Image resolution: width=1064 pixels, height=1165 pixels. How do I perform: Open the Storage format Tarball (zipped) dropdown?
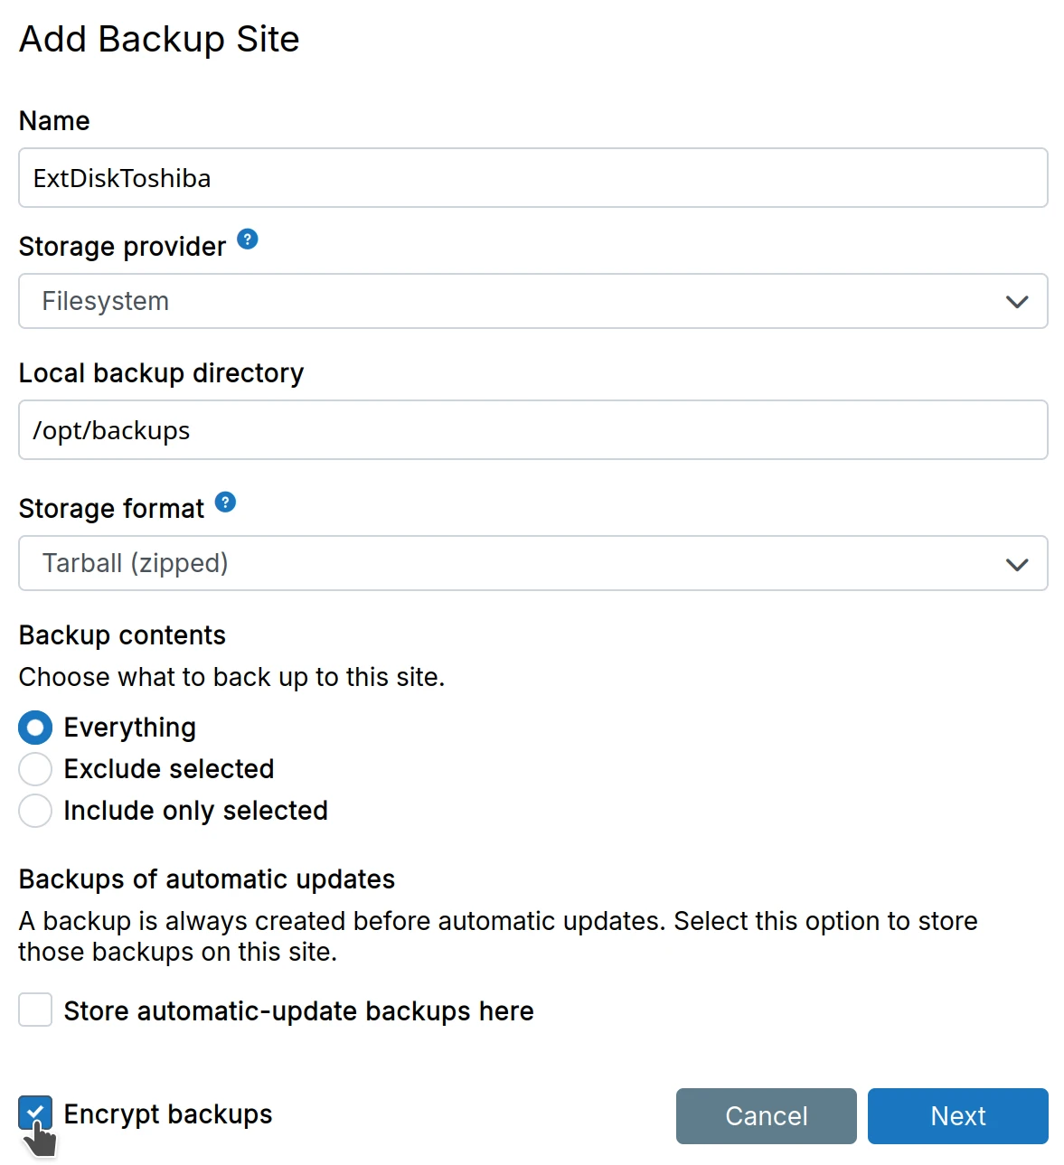click(532, 564)
